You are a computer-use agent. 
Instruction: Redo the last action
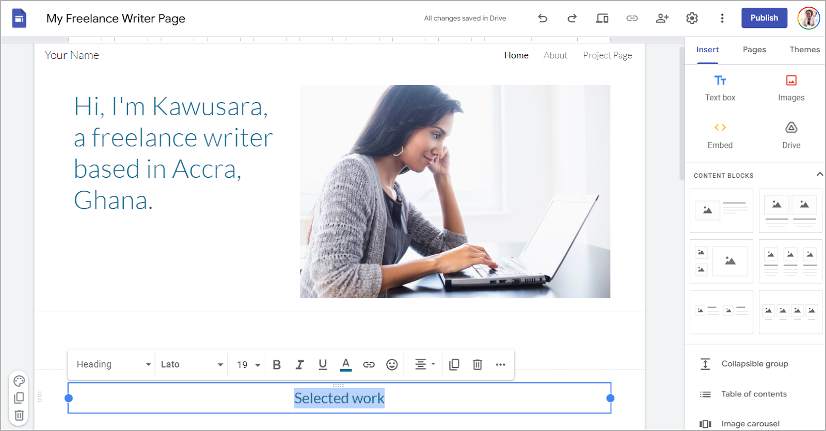tap(572, 18)
